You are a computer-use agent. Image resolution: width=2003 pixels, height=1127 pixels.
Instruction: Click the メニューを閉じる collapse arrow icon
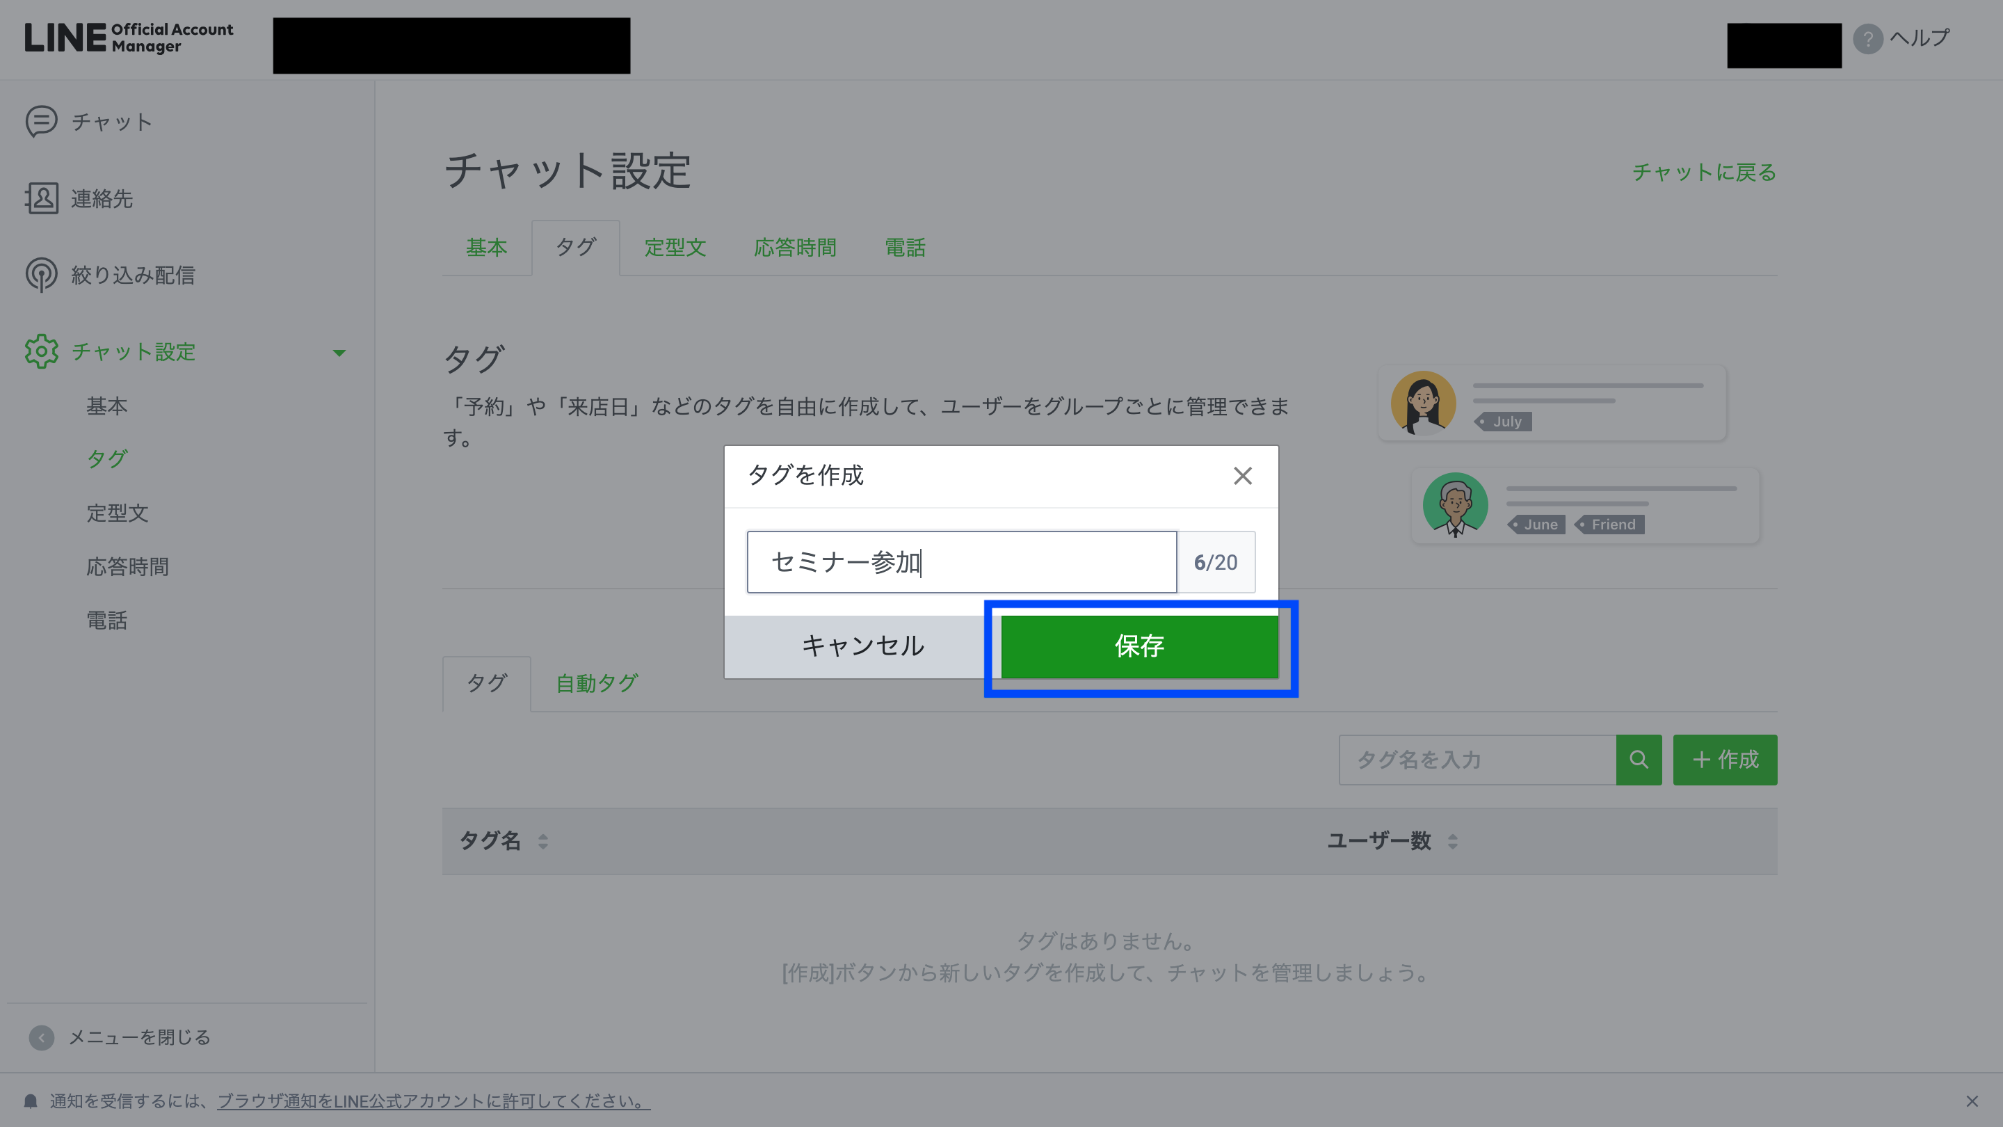(x=41, y=1037)
